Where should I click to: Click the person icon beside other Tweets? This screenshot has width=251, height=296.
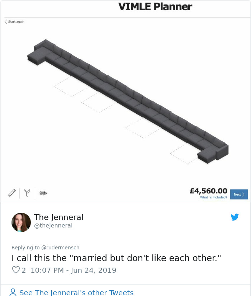(x=13, y=292)
